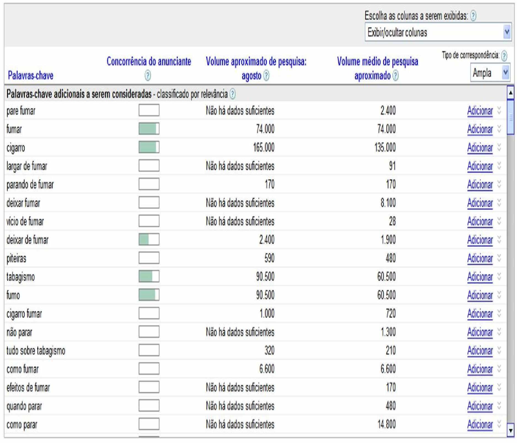Viewport: 517px width, 443px height.
Task: Click Adicionar for vício de fumar
Action: click(480, 221)
